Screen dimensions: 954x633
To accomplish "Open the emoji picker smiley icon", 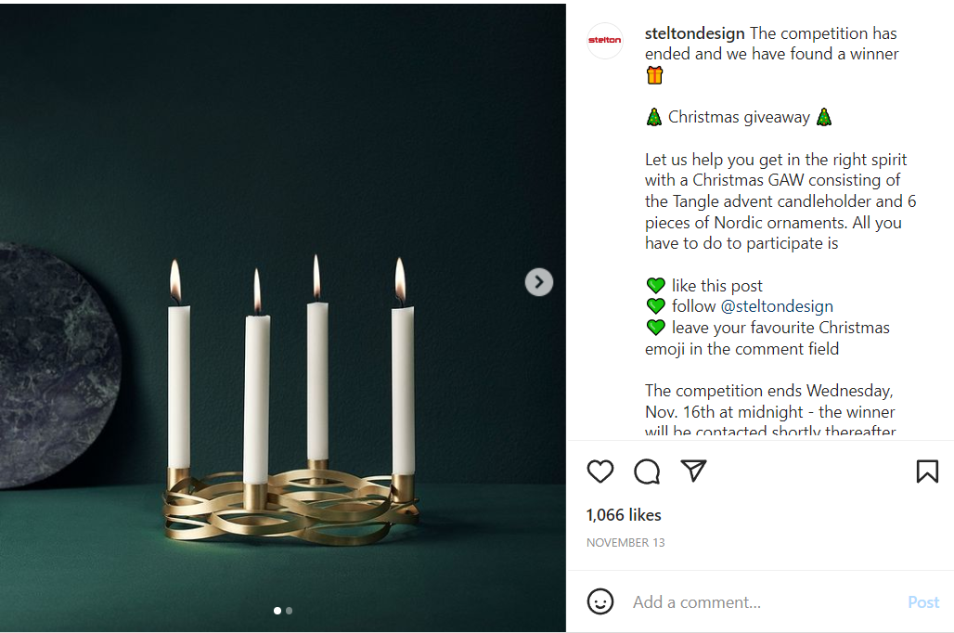I will pos(600,601).
